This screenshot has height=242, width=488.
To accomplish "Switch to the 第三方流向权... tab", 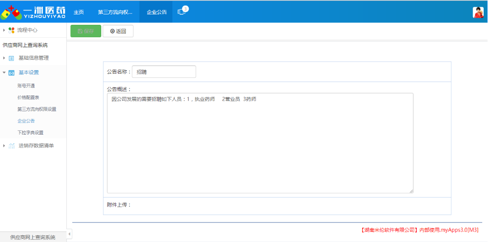I will coord(115,12).
